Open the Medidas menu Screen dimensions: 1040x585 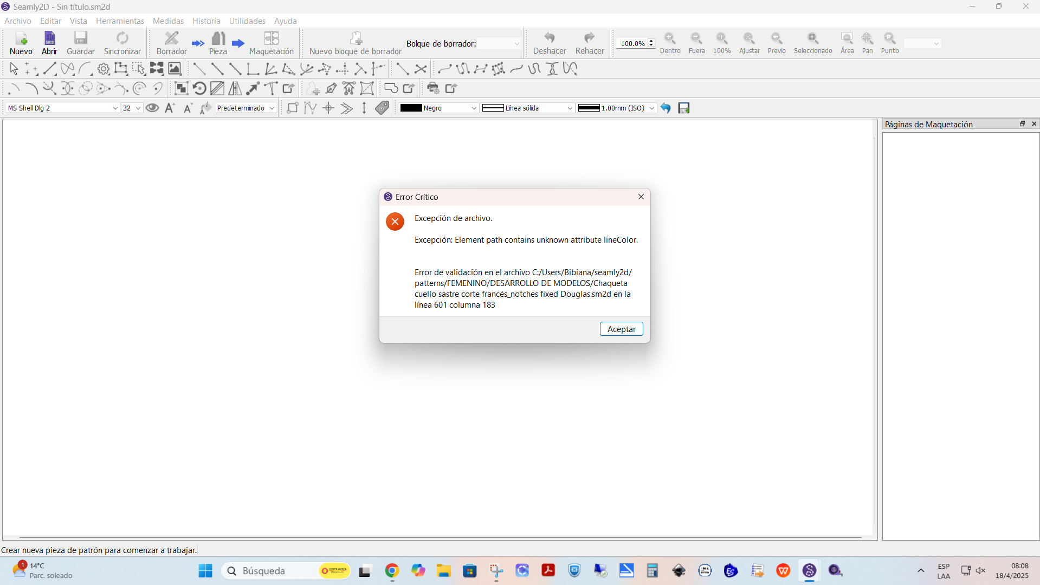click(168, 21)
